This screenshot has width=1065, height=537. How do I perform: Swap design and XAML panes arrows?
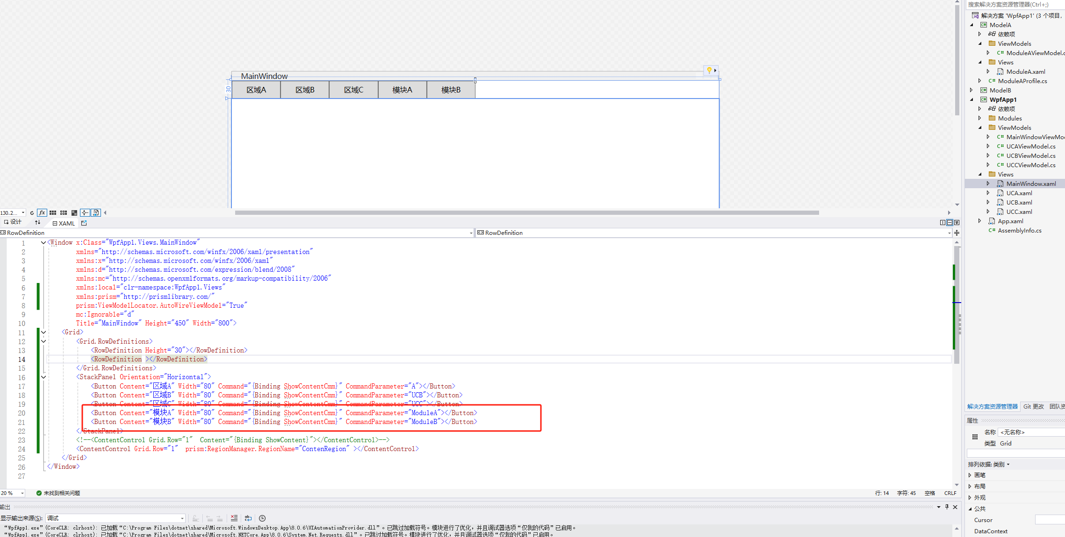pos(37,223)
